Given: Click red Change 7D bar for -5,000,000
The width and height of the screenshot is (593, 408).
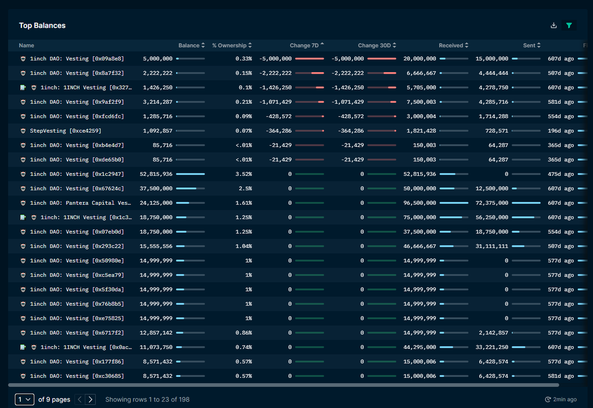Looking at the screenshot, I should (x=310, y=59).
